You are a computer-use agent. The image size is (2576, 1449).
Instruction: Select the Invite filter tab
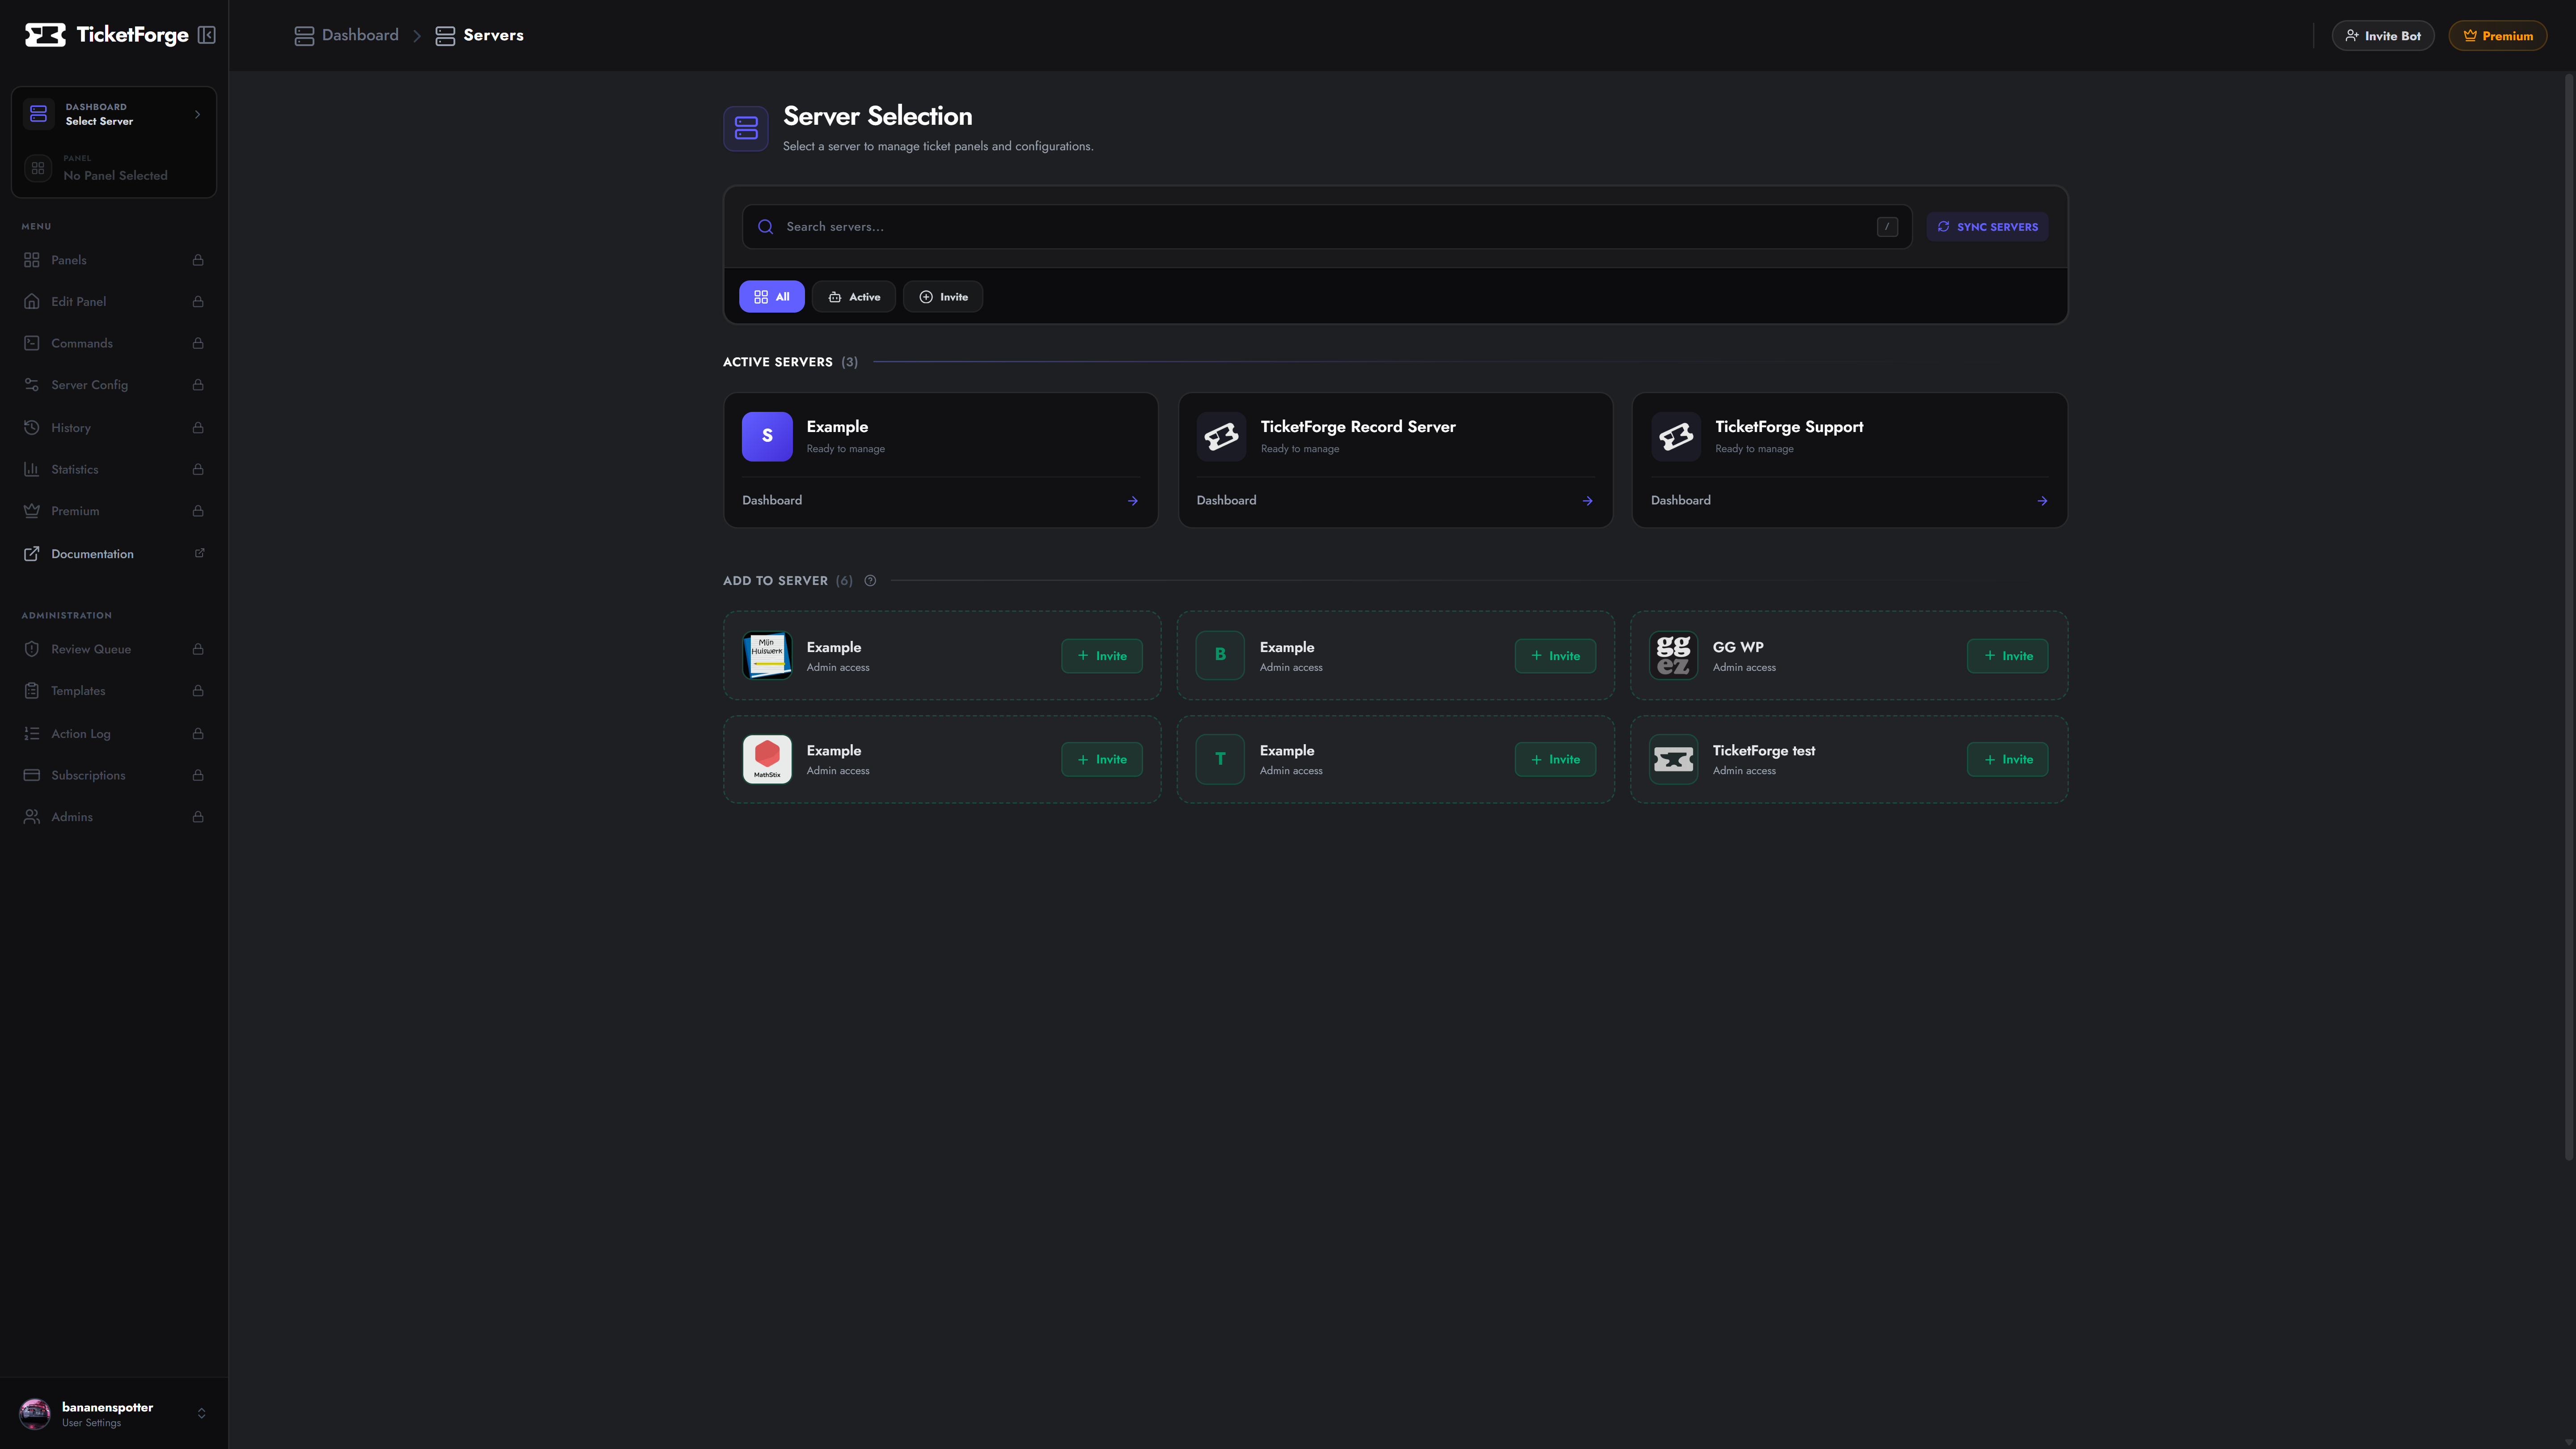pos(943,297)
